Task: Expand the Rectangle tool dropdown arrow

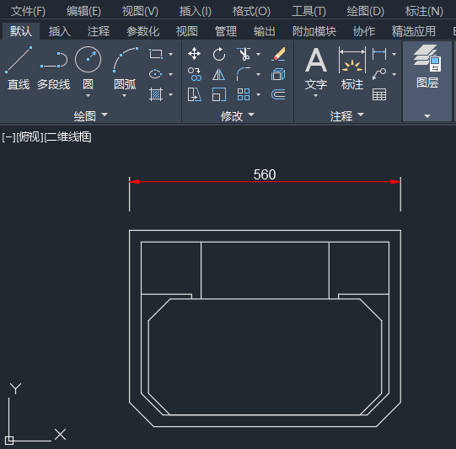Action: click(171, 54)
